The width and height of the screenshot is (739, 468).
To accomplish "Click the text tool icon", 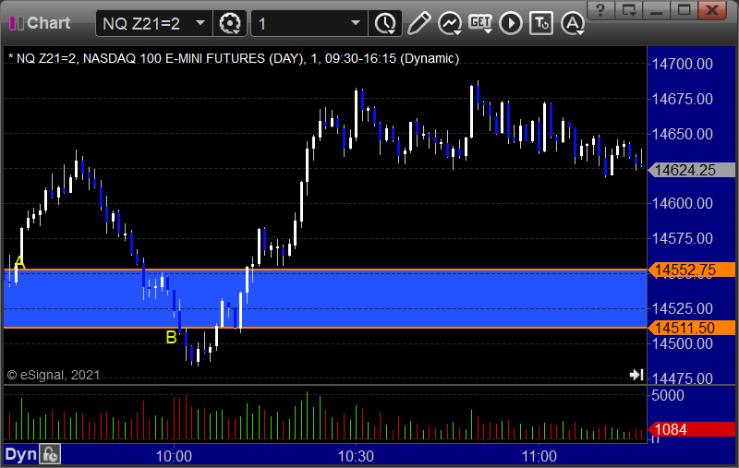I will (x=541, y=23).
